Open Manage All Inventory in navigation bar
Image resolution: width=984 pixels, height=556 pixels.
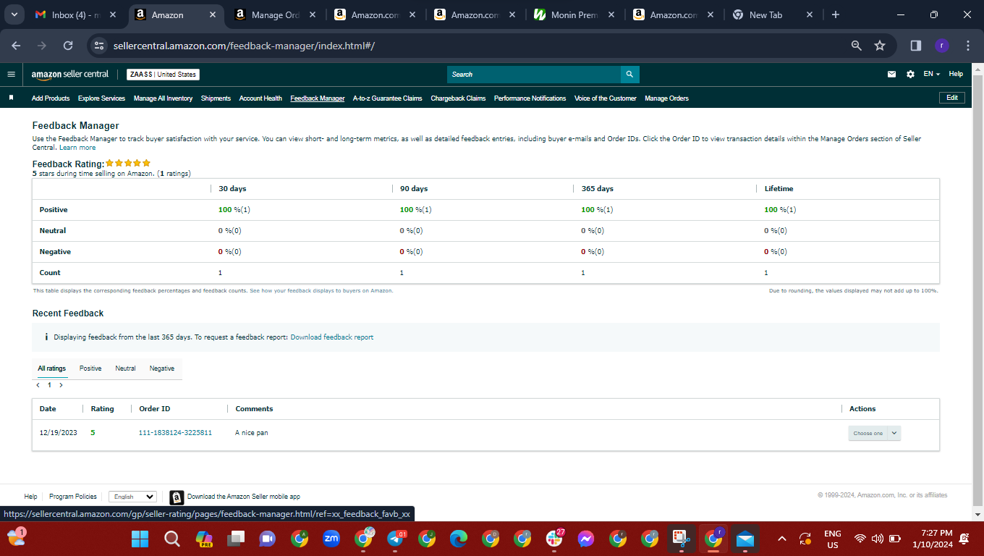tap(164, 98)
